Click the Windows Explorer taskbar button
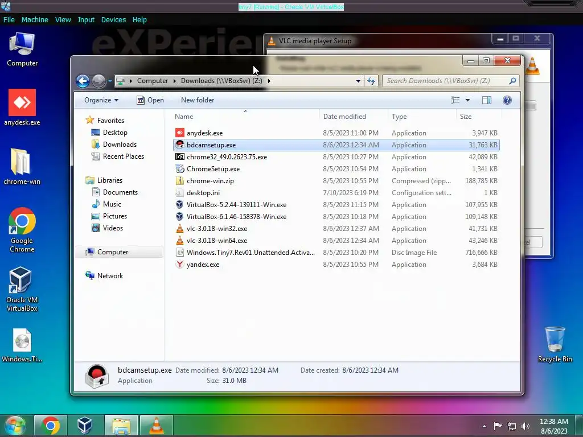This screenshot has height=437, width=583. point(121,426)
